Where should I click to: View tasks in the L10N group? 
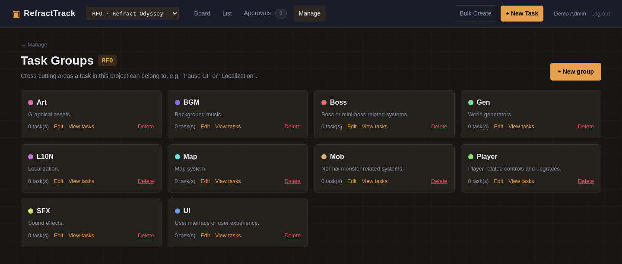(x=81, y=181)
